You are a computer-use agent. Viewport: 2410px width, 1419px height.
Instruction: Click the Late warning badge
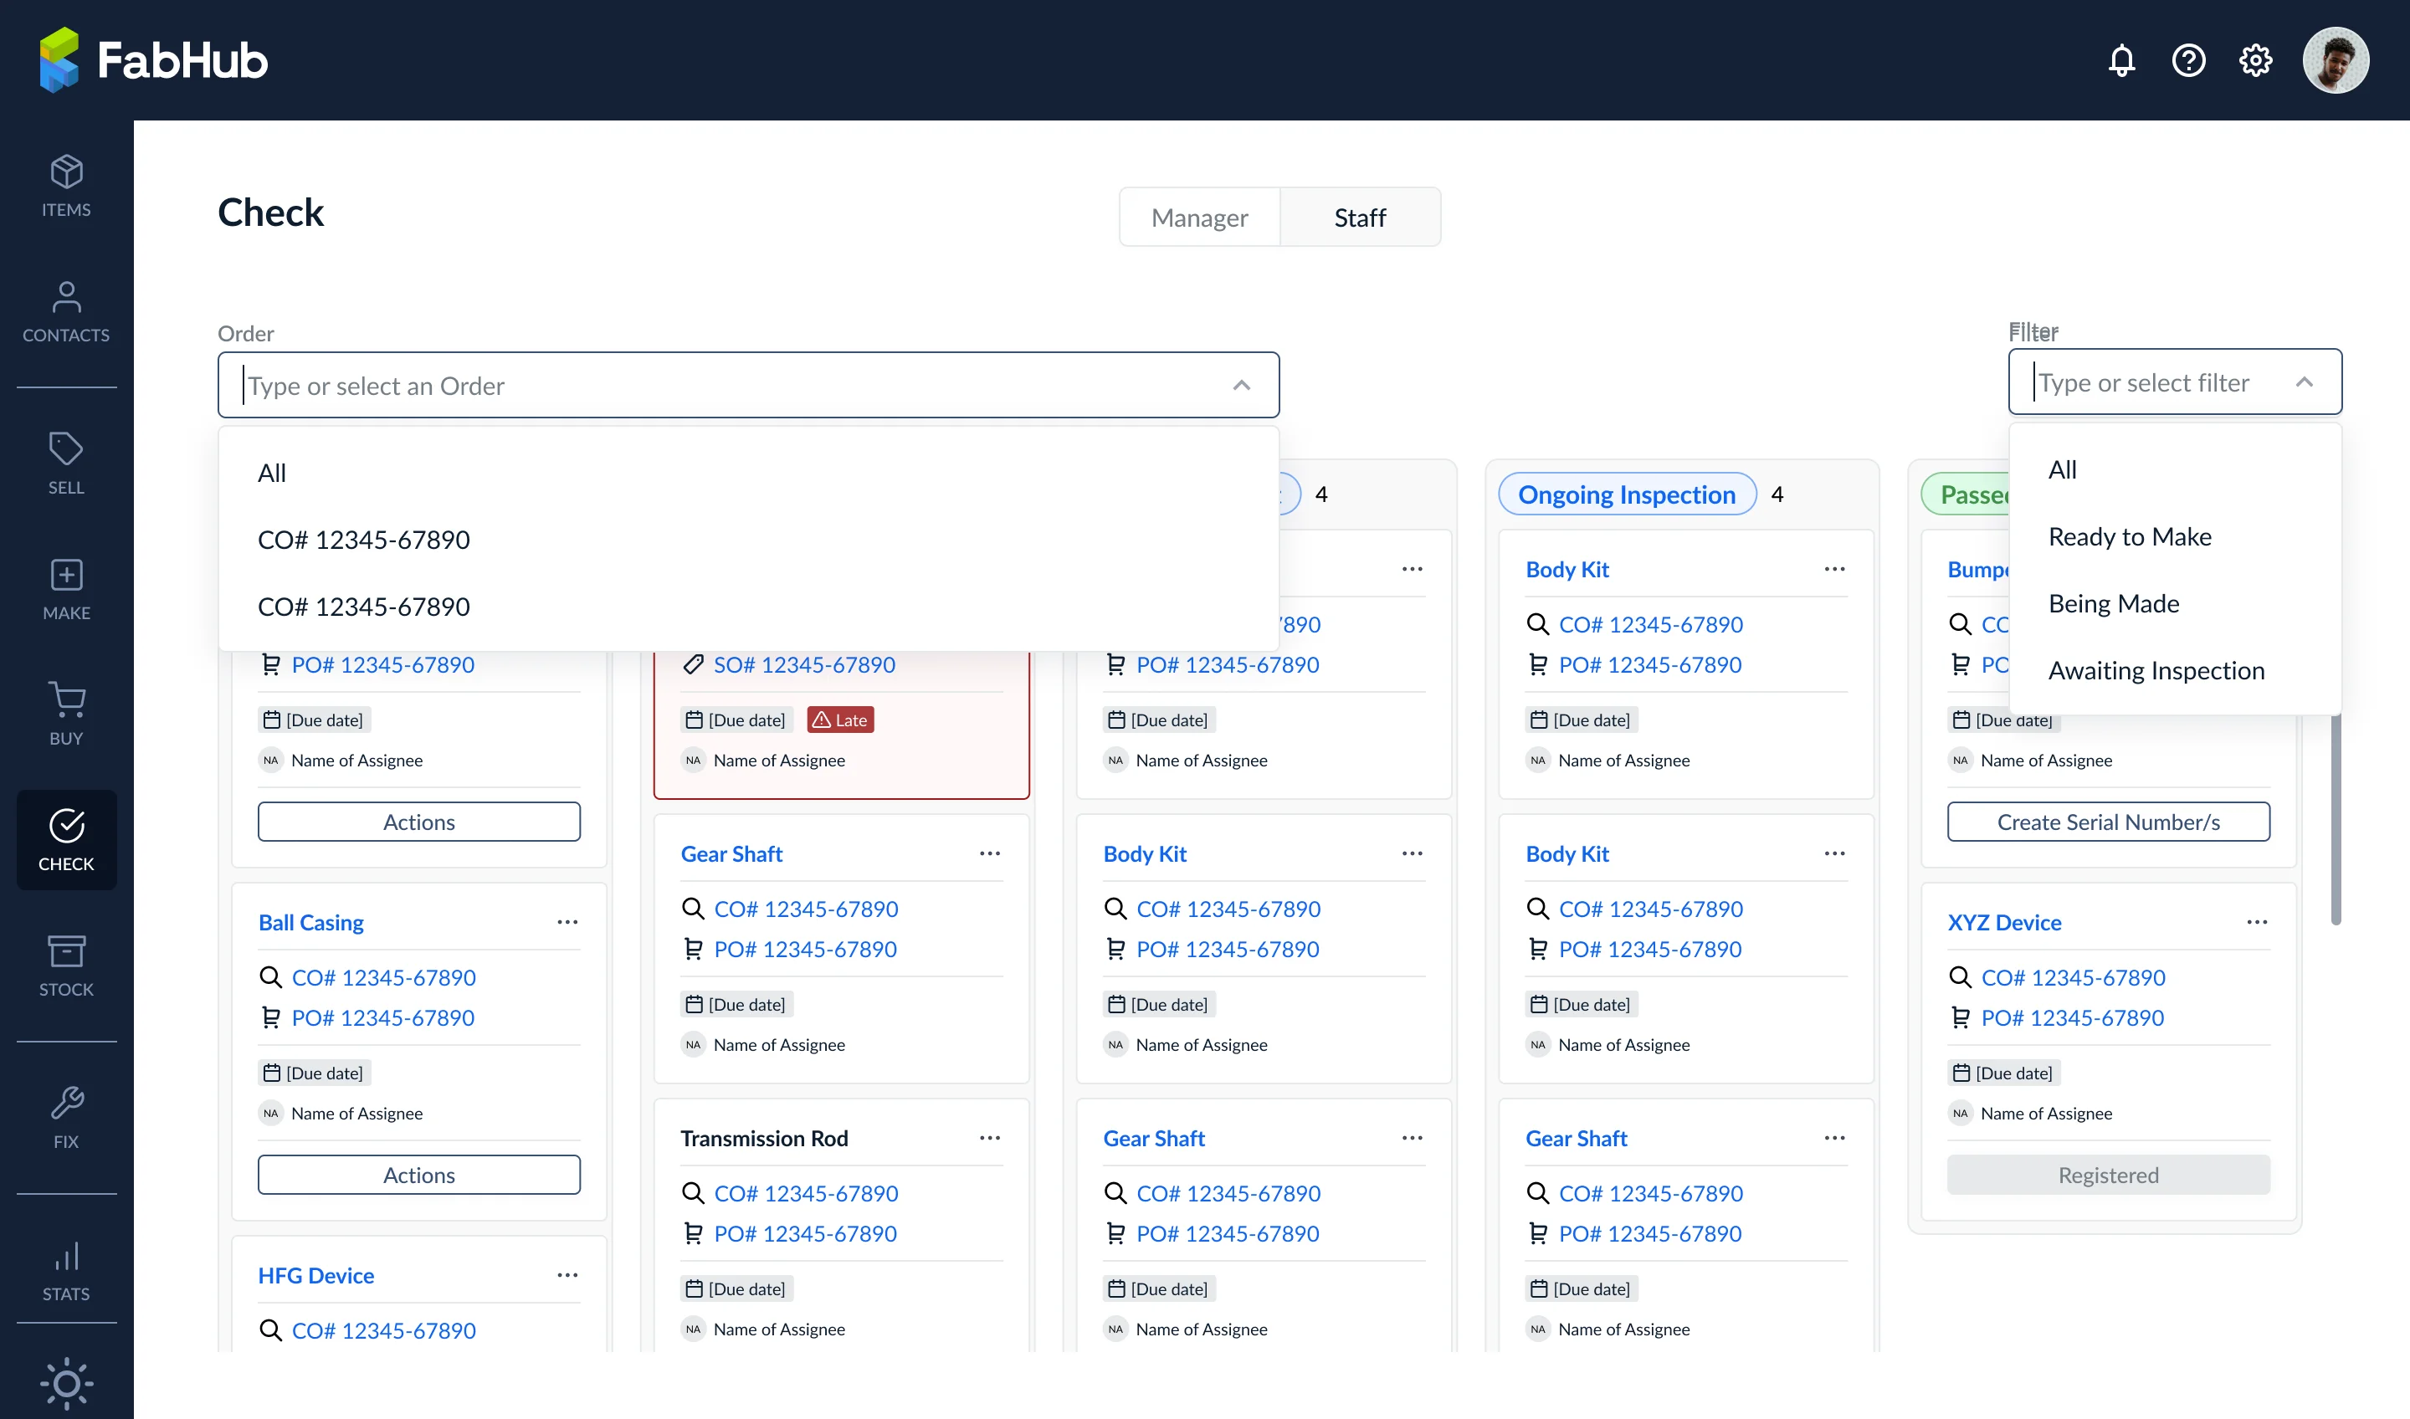pyautogui.click(x=841, y=720)
